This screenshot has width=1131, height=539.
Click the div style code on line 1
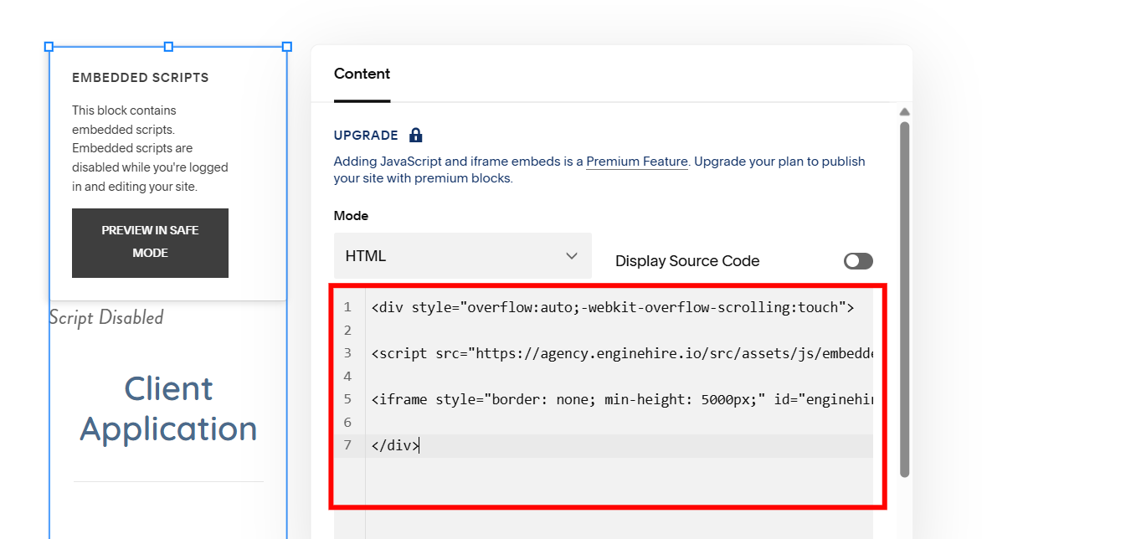click(612, 307)
